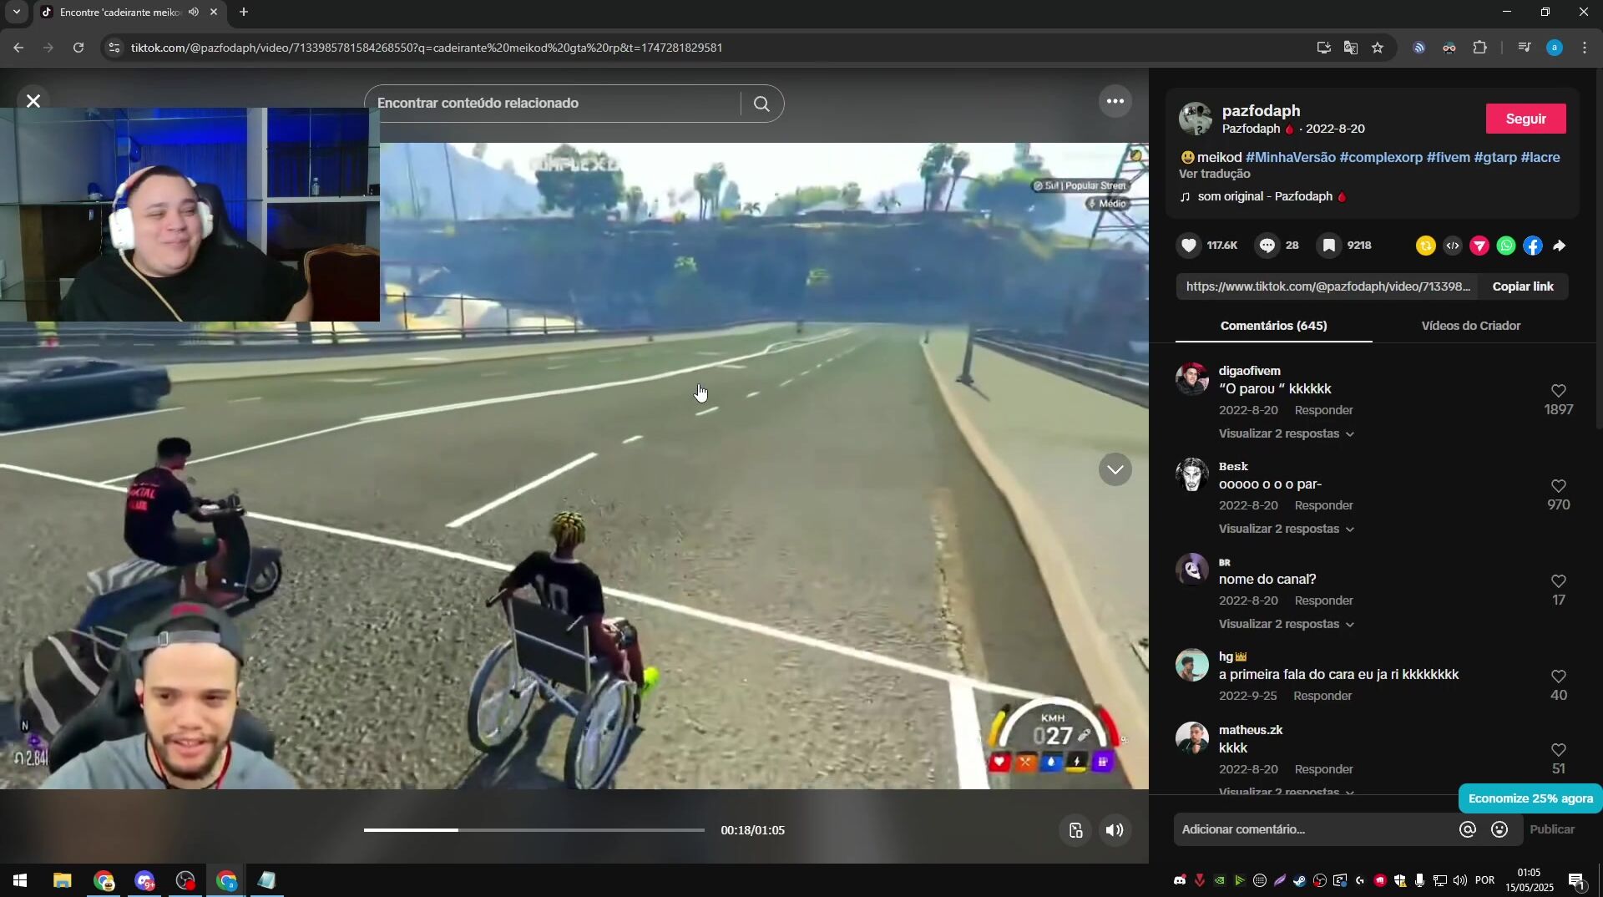Open comments via speech bubble icon
Image resolution: width=1603 pixels, height=897 pixels.
(1267, 246)
